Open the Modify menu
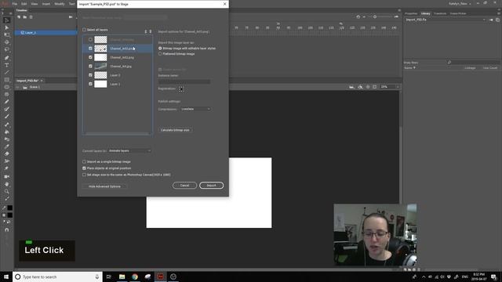Viewport: 502px width, 282px height. coord(60,4)
